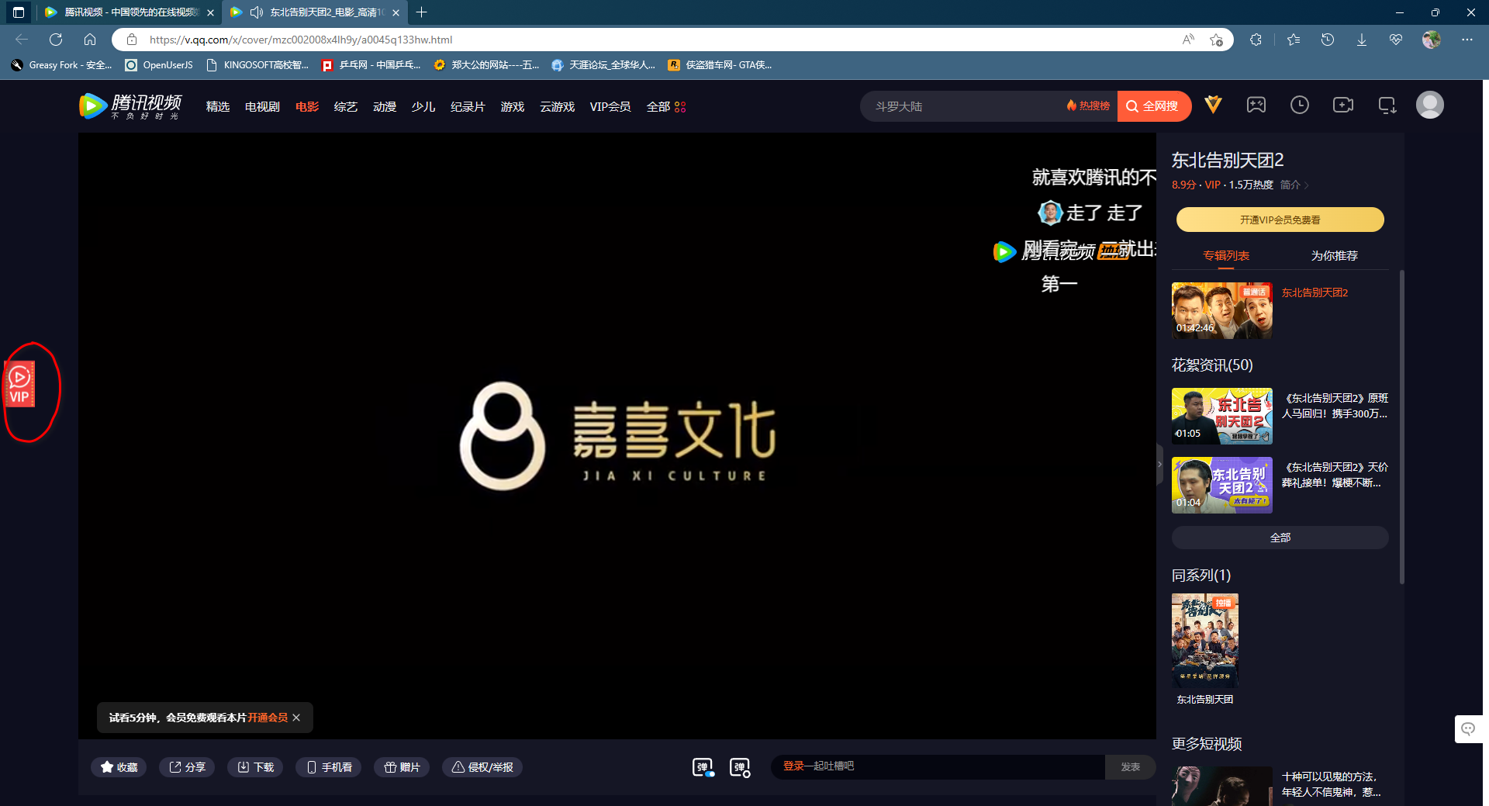Select 电影 in the navigation bar

tap(307, 107)
